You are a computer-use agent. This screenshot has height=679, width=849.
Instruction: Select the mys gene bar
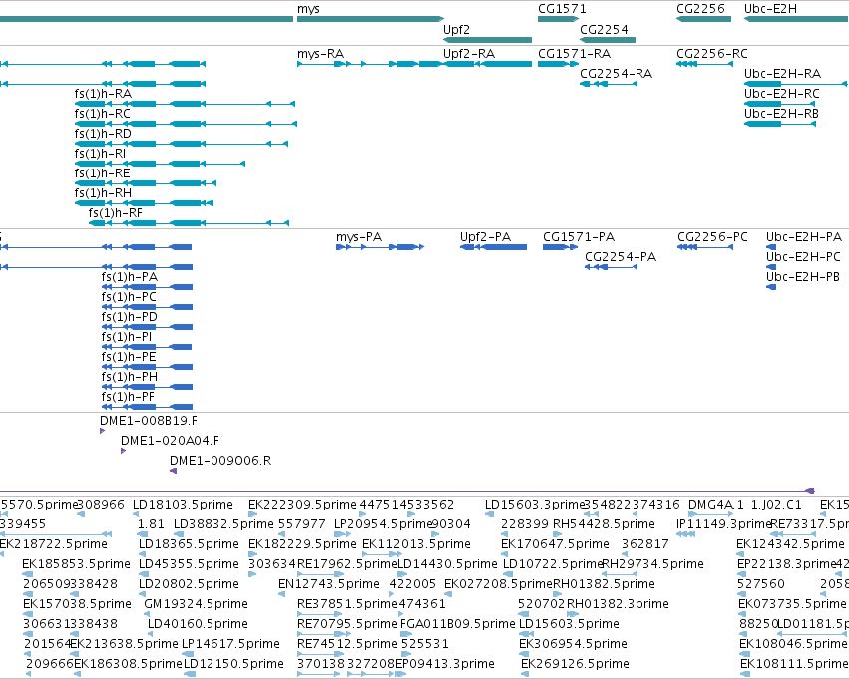point(370,19)
